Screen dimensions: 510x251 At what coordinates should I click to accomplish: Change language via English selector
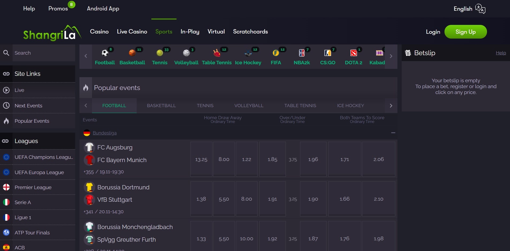(463, 9)
